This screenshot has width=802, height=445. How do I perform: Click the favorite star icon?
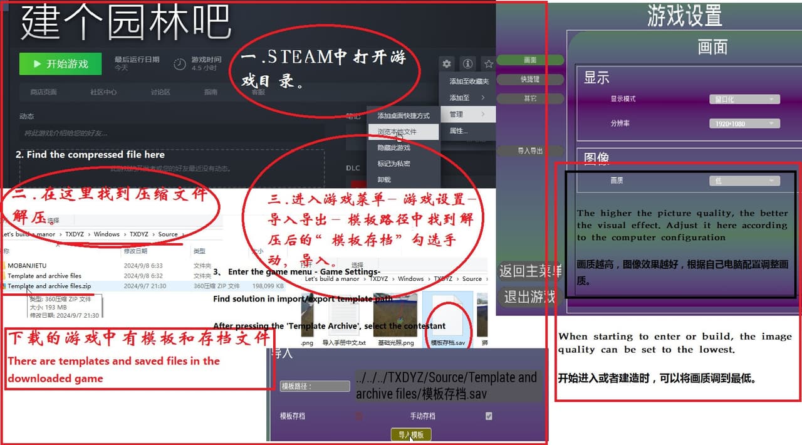pyautogui.click(x=488, y=63)
